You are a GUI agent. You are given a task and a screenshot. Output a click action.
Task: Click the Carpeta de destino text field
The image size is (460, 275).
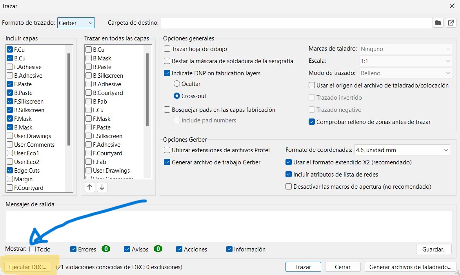(x=296, y=23)
